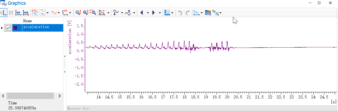338x111 pixels.
Task: Click the blue axis graph settings icon
Action: point(196,13)
